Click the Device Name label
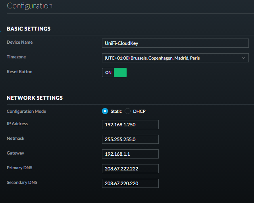Image resolution: width=254 pixels, height=203 pixels. click(19, 42)
